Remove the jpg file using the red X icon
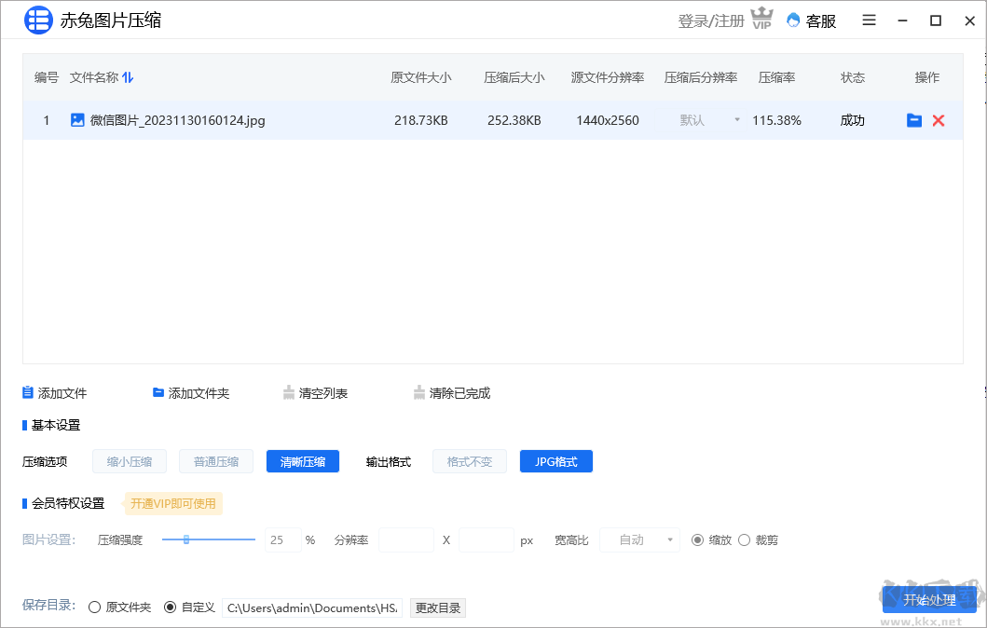Screen dimensions: 987x628 tap(939, 119)
